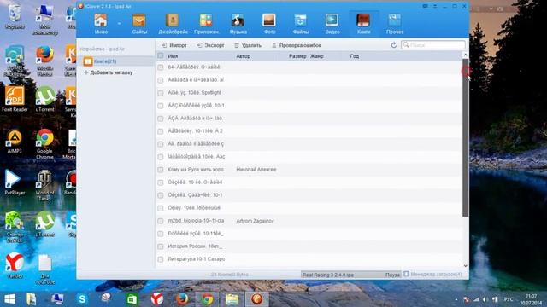This screenshot has width=547, height=307.
Task: Launch World of Tanks desktop shortcut
Action: point(44,186)
